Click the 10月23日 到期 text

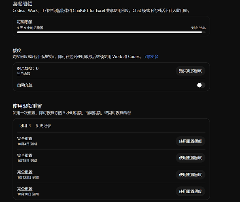coord(28,177)
